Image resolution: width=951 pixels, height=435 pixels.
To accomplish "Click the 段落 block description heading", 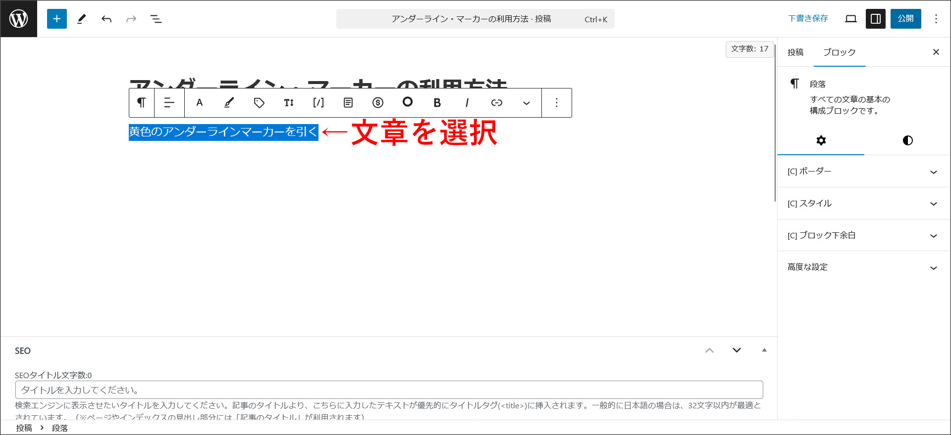I will point(818,85).
